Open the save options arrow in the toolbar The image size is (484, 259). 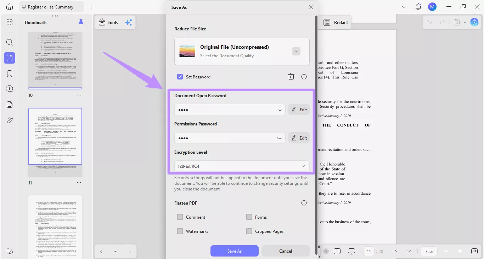(x=465, y=22)
